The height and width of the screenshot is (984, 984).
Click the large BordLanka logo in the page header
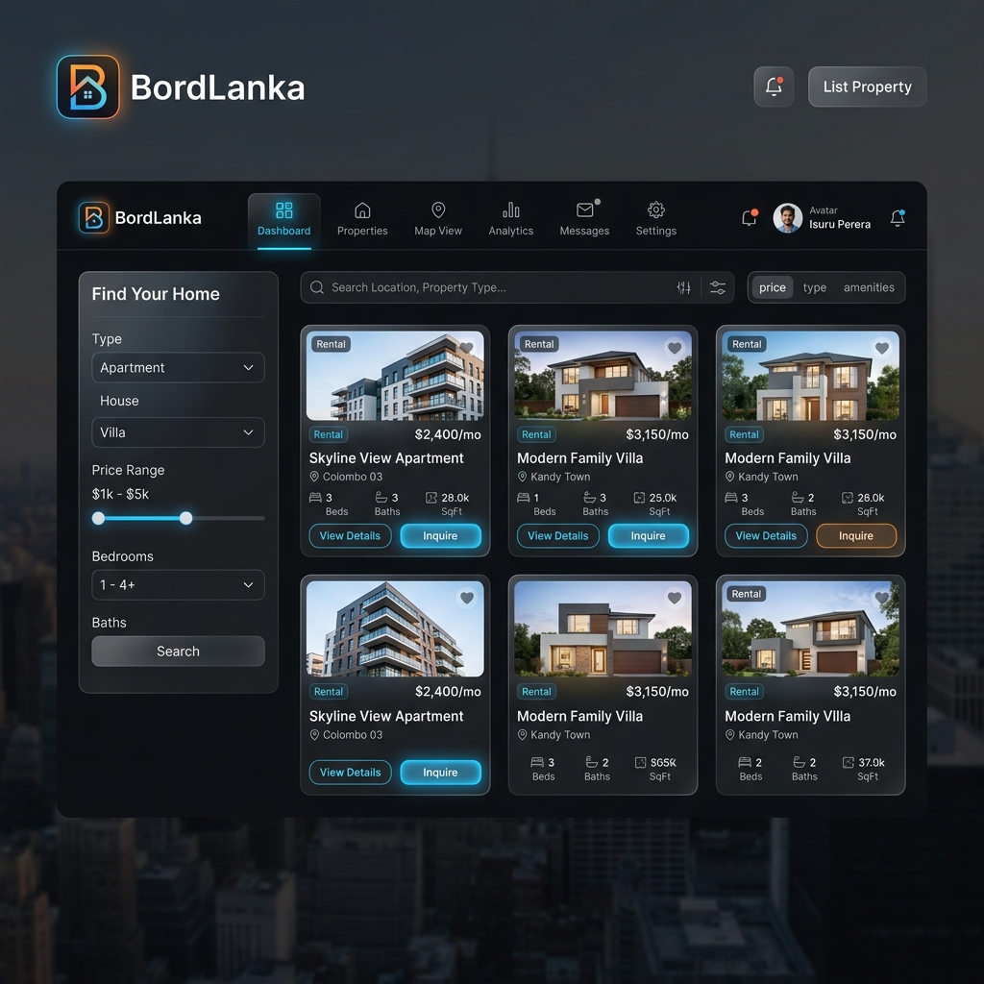click(x=87, y=86)
